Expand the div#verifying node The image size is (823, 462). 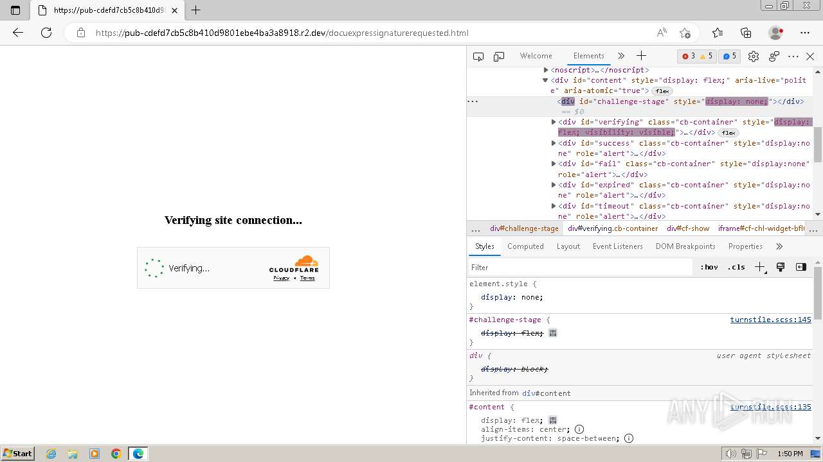click(554, 122)
